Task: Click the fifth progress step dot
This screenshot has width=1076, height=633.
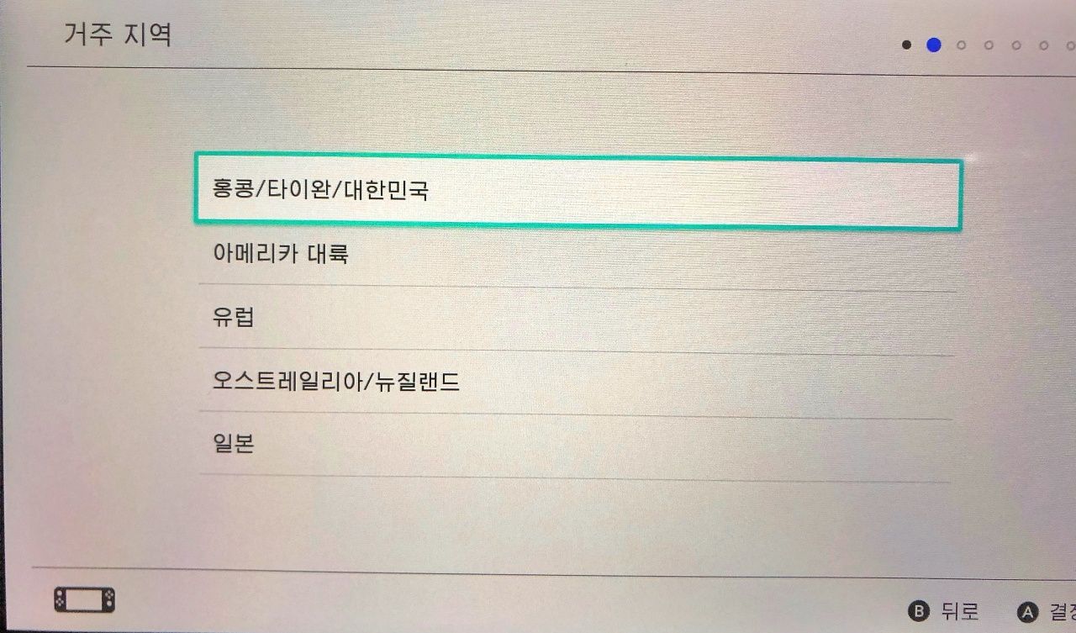Action: click(1016, 45)
